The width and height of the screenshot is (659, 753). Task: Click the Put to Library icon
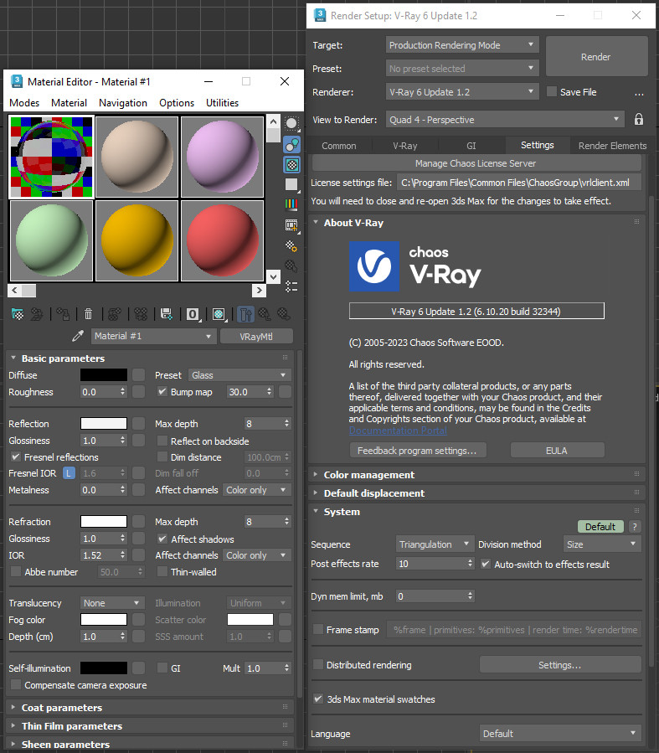point(167,314)
